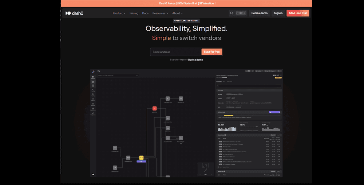The height and width of the screenshot is (185, 364).
Task: Click the yellow frontend node on the map
Action: 141,157
